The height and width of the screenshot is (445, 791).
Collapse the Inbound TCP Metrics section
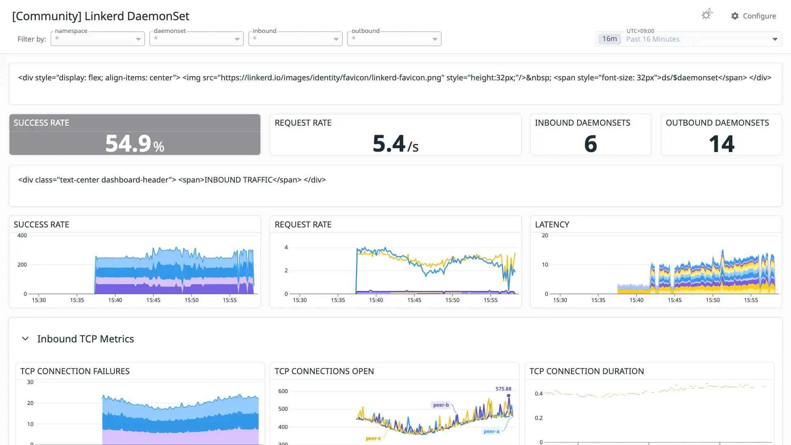coord(25,339)
